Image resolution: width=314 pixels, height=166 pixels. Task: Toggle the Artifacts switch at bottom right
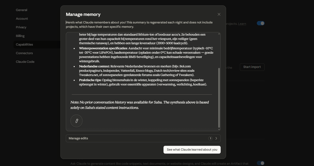point(261,163)
